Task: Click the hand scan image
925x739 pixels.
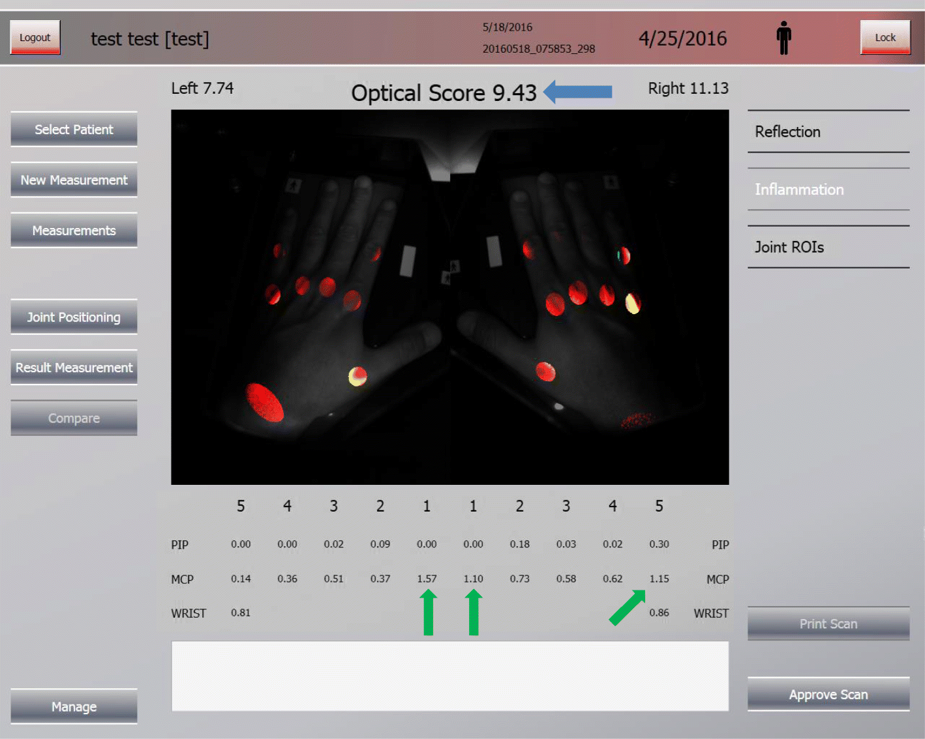Action: click(x=450, y=297)
